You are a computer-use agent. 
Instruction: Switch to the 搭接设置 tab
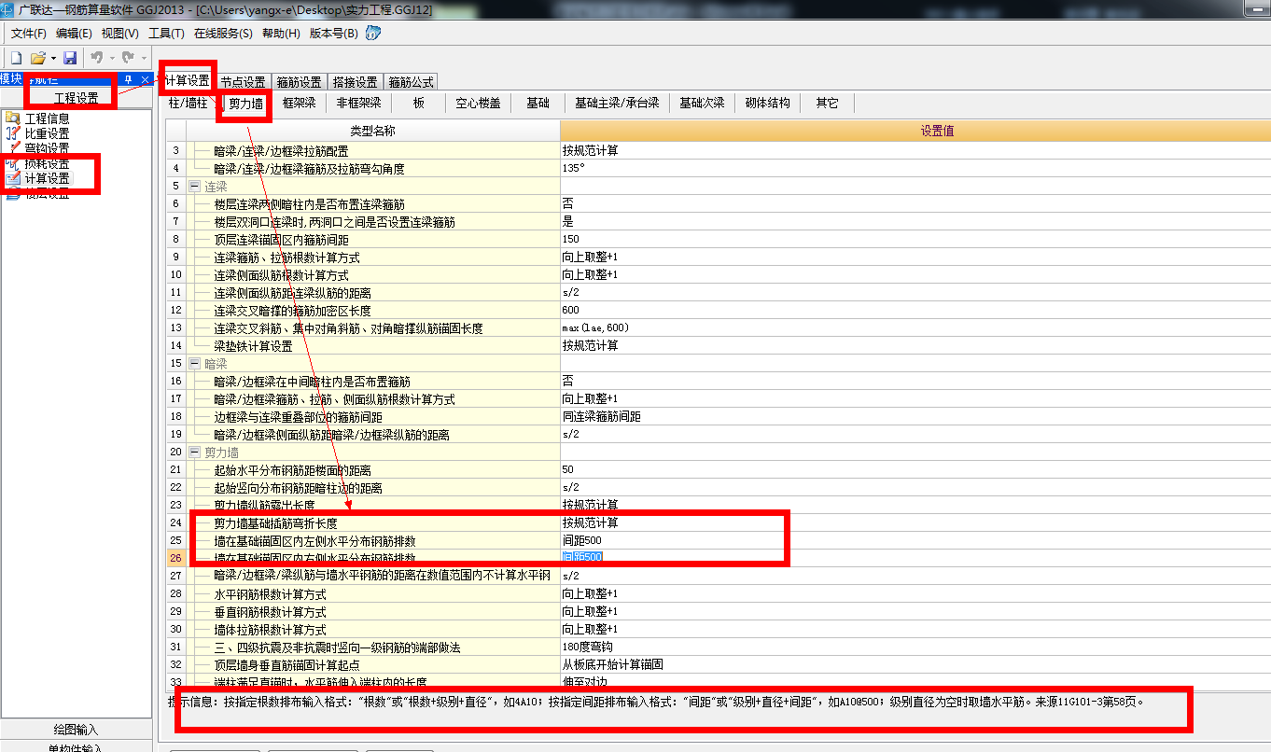355,82
